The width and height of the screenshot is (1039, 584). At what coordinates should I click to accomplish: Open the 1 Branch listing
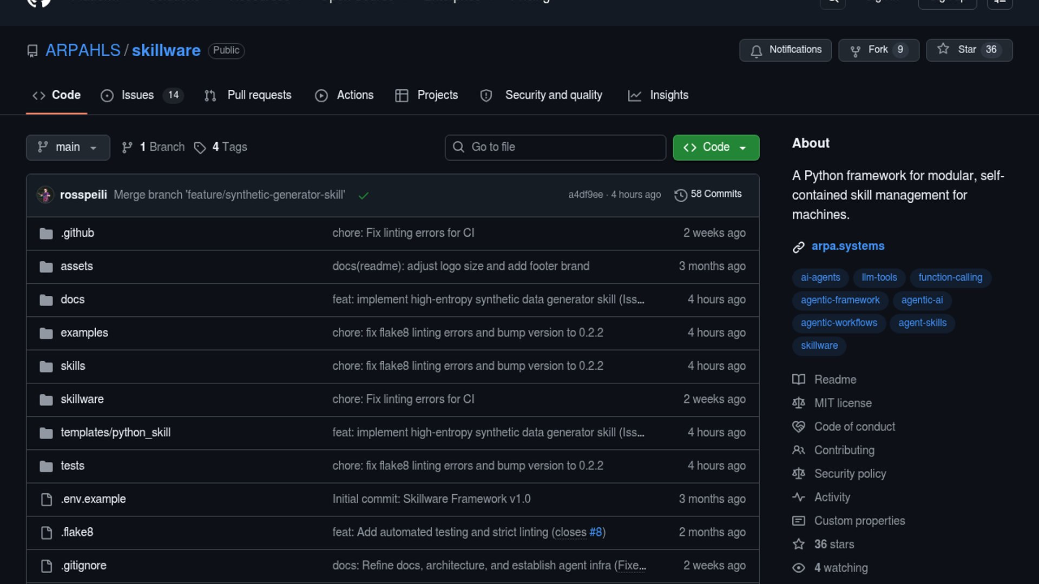pos(154,147)
